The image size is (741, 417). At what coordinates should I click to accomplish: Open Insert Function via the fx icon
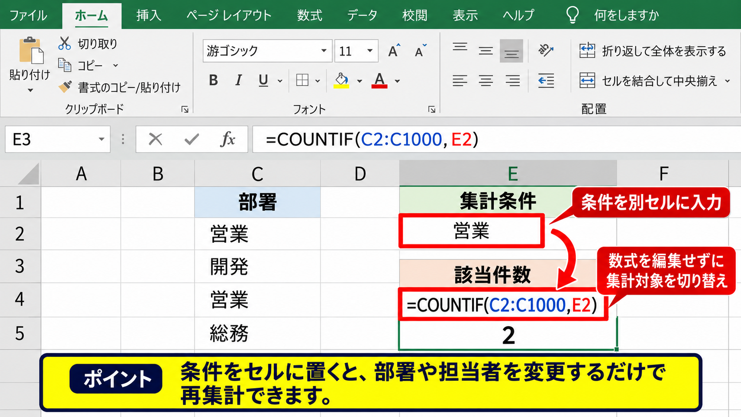click(228, 140)
